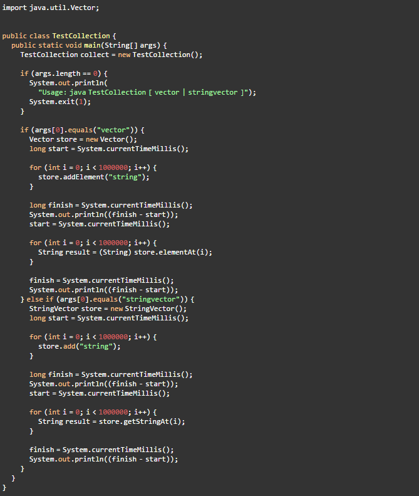This screenshot has width=419, height=496.
Task: Click the 'main' method name
Action: 92,45
